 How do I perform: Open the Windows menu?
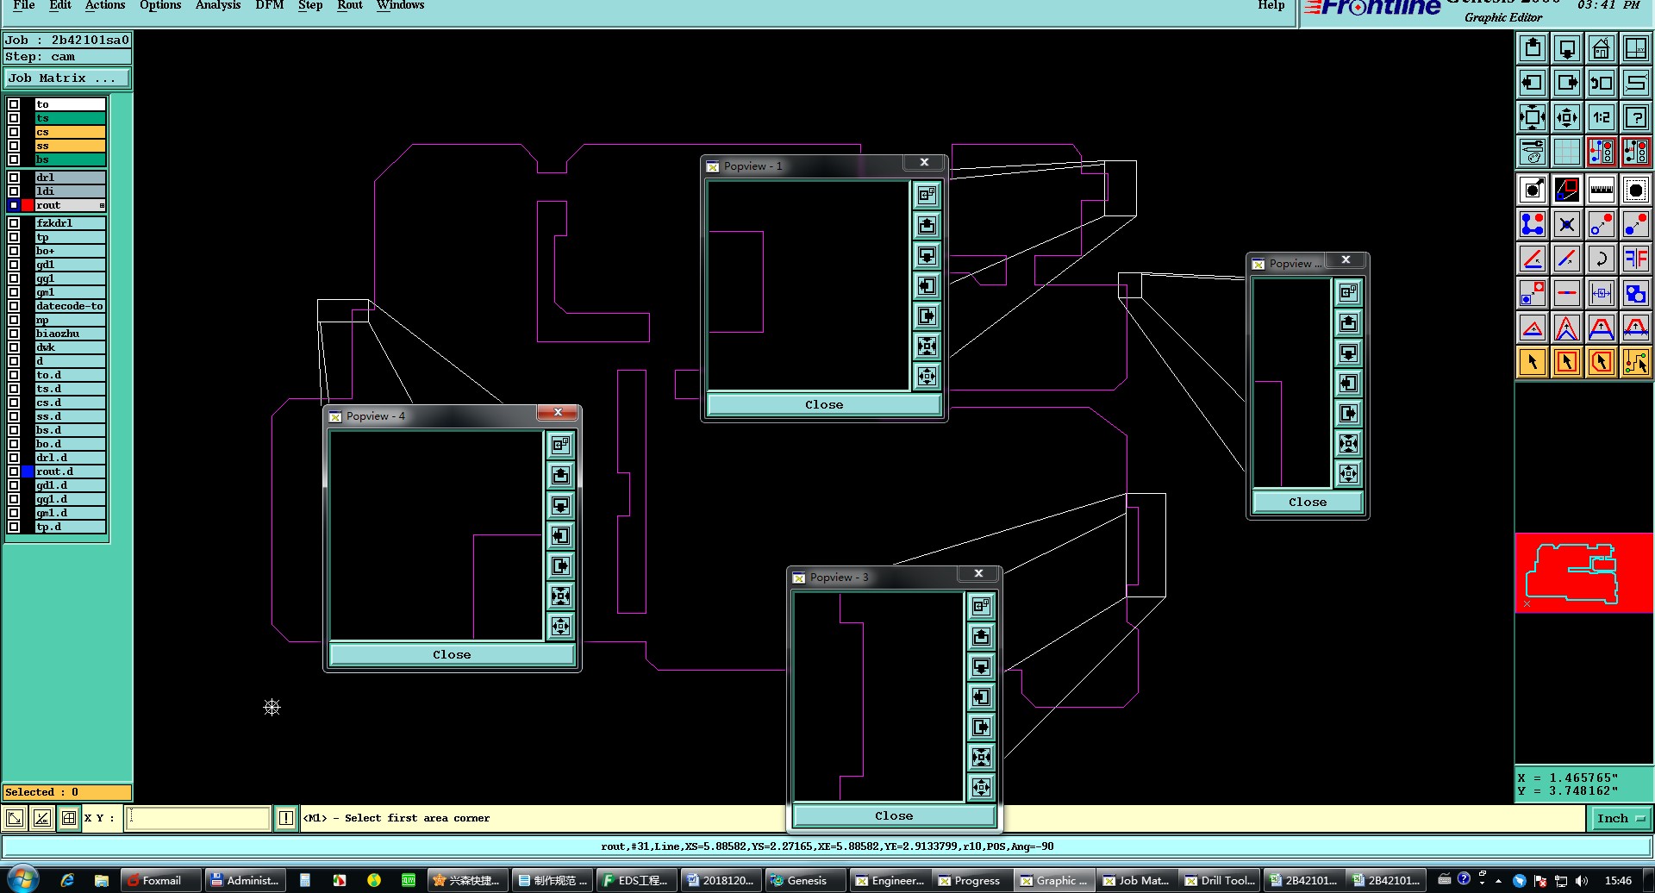401,5
